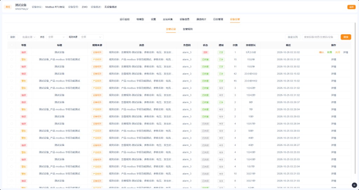Expand the 规则来源 filter dropdown
Screen dimensions: 359x190
coord(91,37)
